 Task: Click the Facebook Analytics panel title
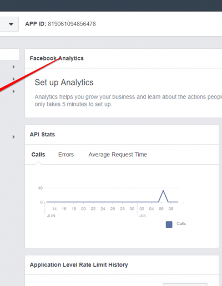(x=57, y=58)
